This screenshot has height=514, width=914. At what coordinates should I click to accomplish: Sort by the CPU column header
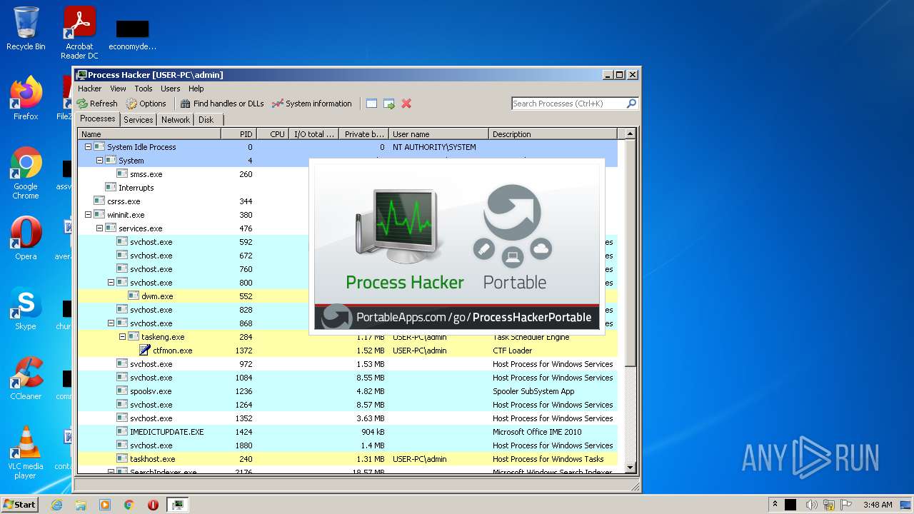(273, 134)
